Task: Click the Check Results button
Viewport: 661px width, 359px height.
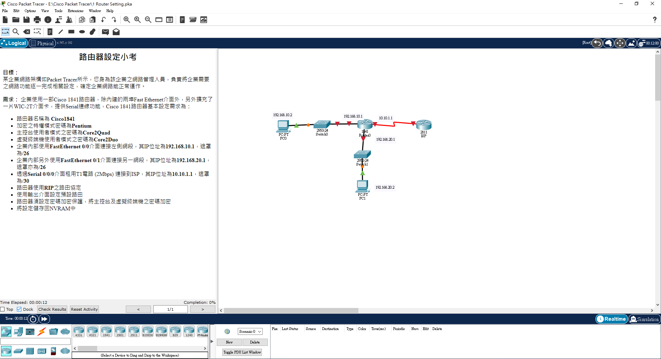Action: click(52, 309)
